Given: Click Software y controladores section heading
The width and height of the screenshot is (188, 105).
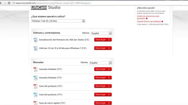Looking at the screenshot, I should [x=46, y=33].
